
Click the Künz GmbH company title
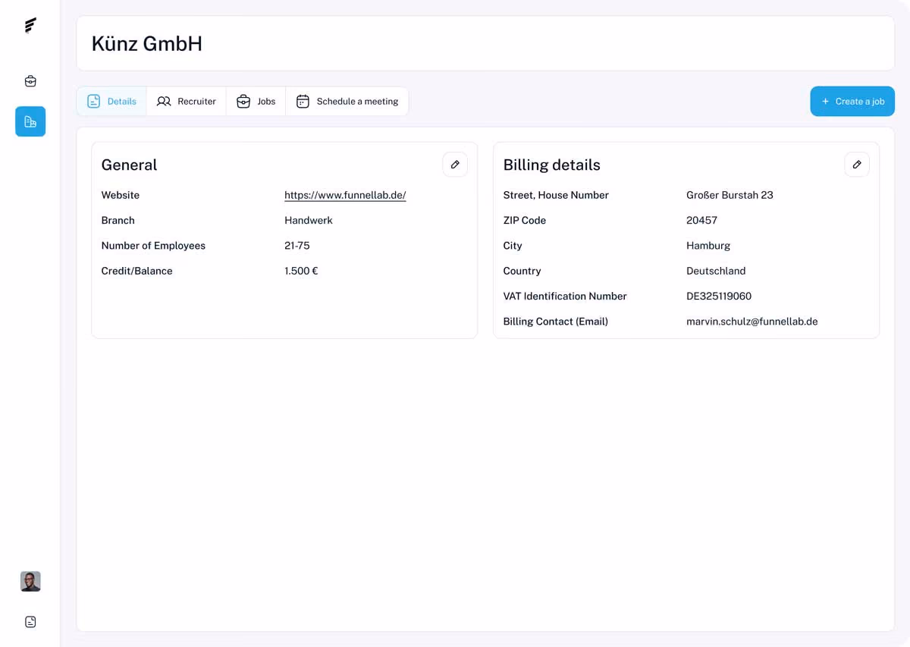coord(147,43)
